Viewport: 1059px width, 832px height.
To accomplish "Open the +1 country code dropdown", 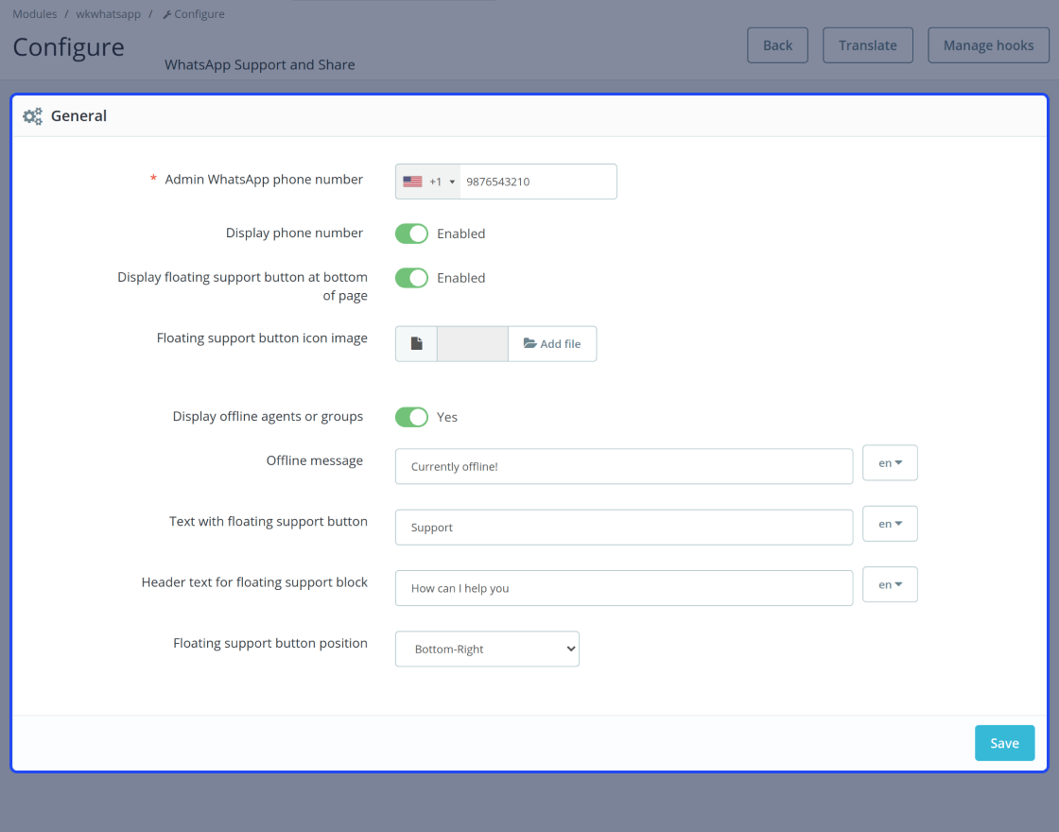I will 428,182.
